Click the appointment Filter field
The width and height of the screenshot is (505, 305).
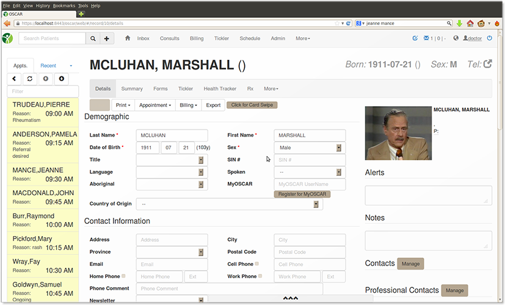pyautogui.click(x=43, y=91)
